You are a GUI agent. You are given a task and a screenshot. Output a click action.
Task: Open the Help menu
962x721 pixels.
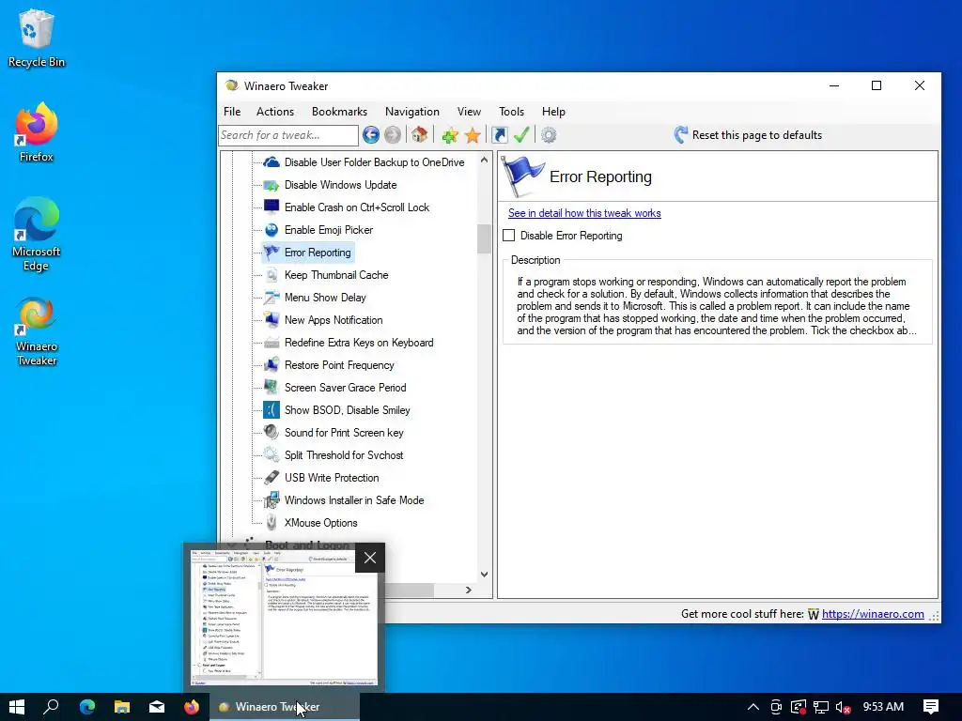(553, 112)
